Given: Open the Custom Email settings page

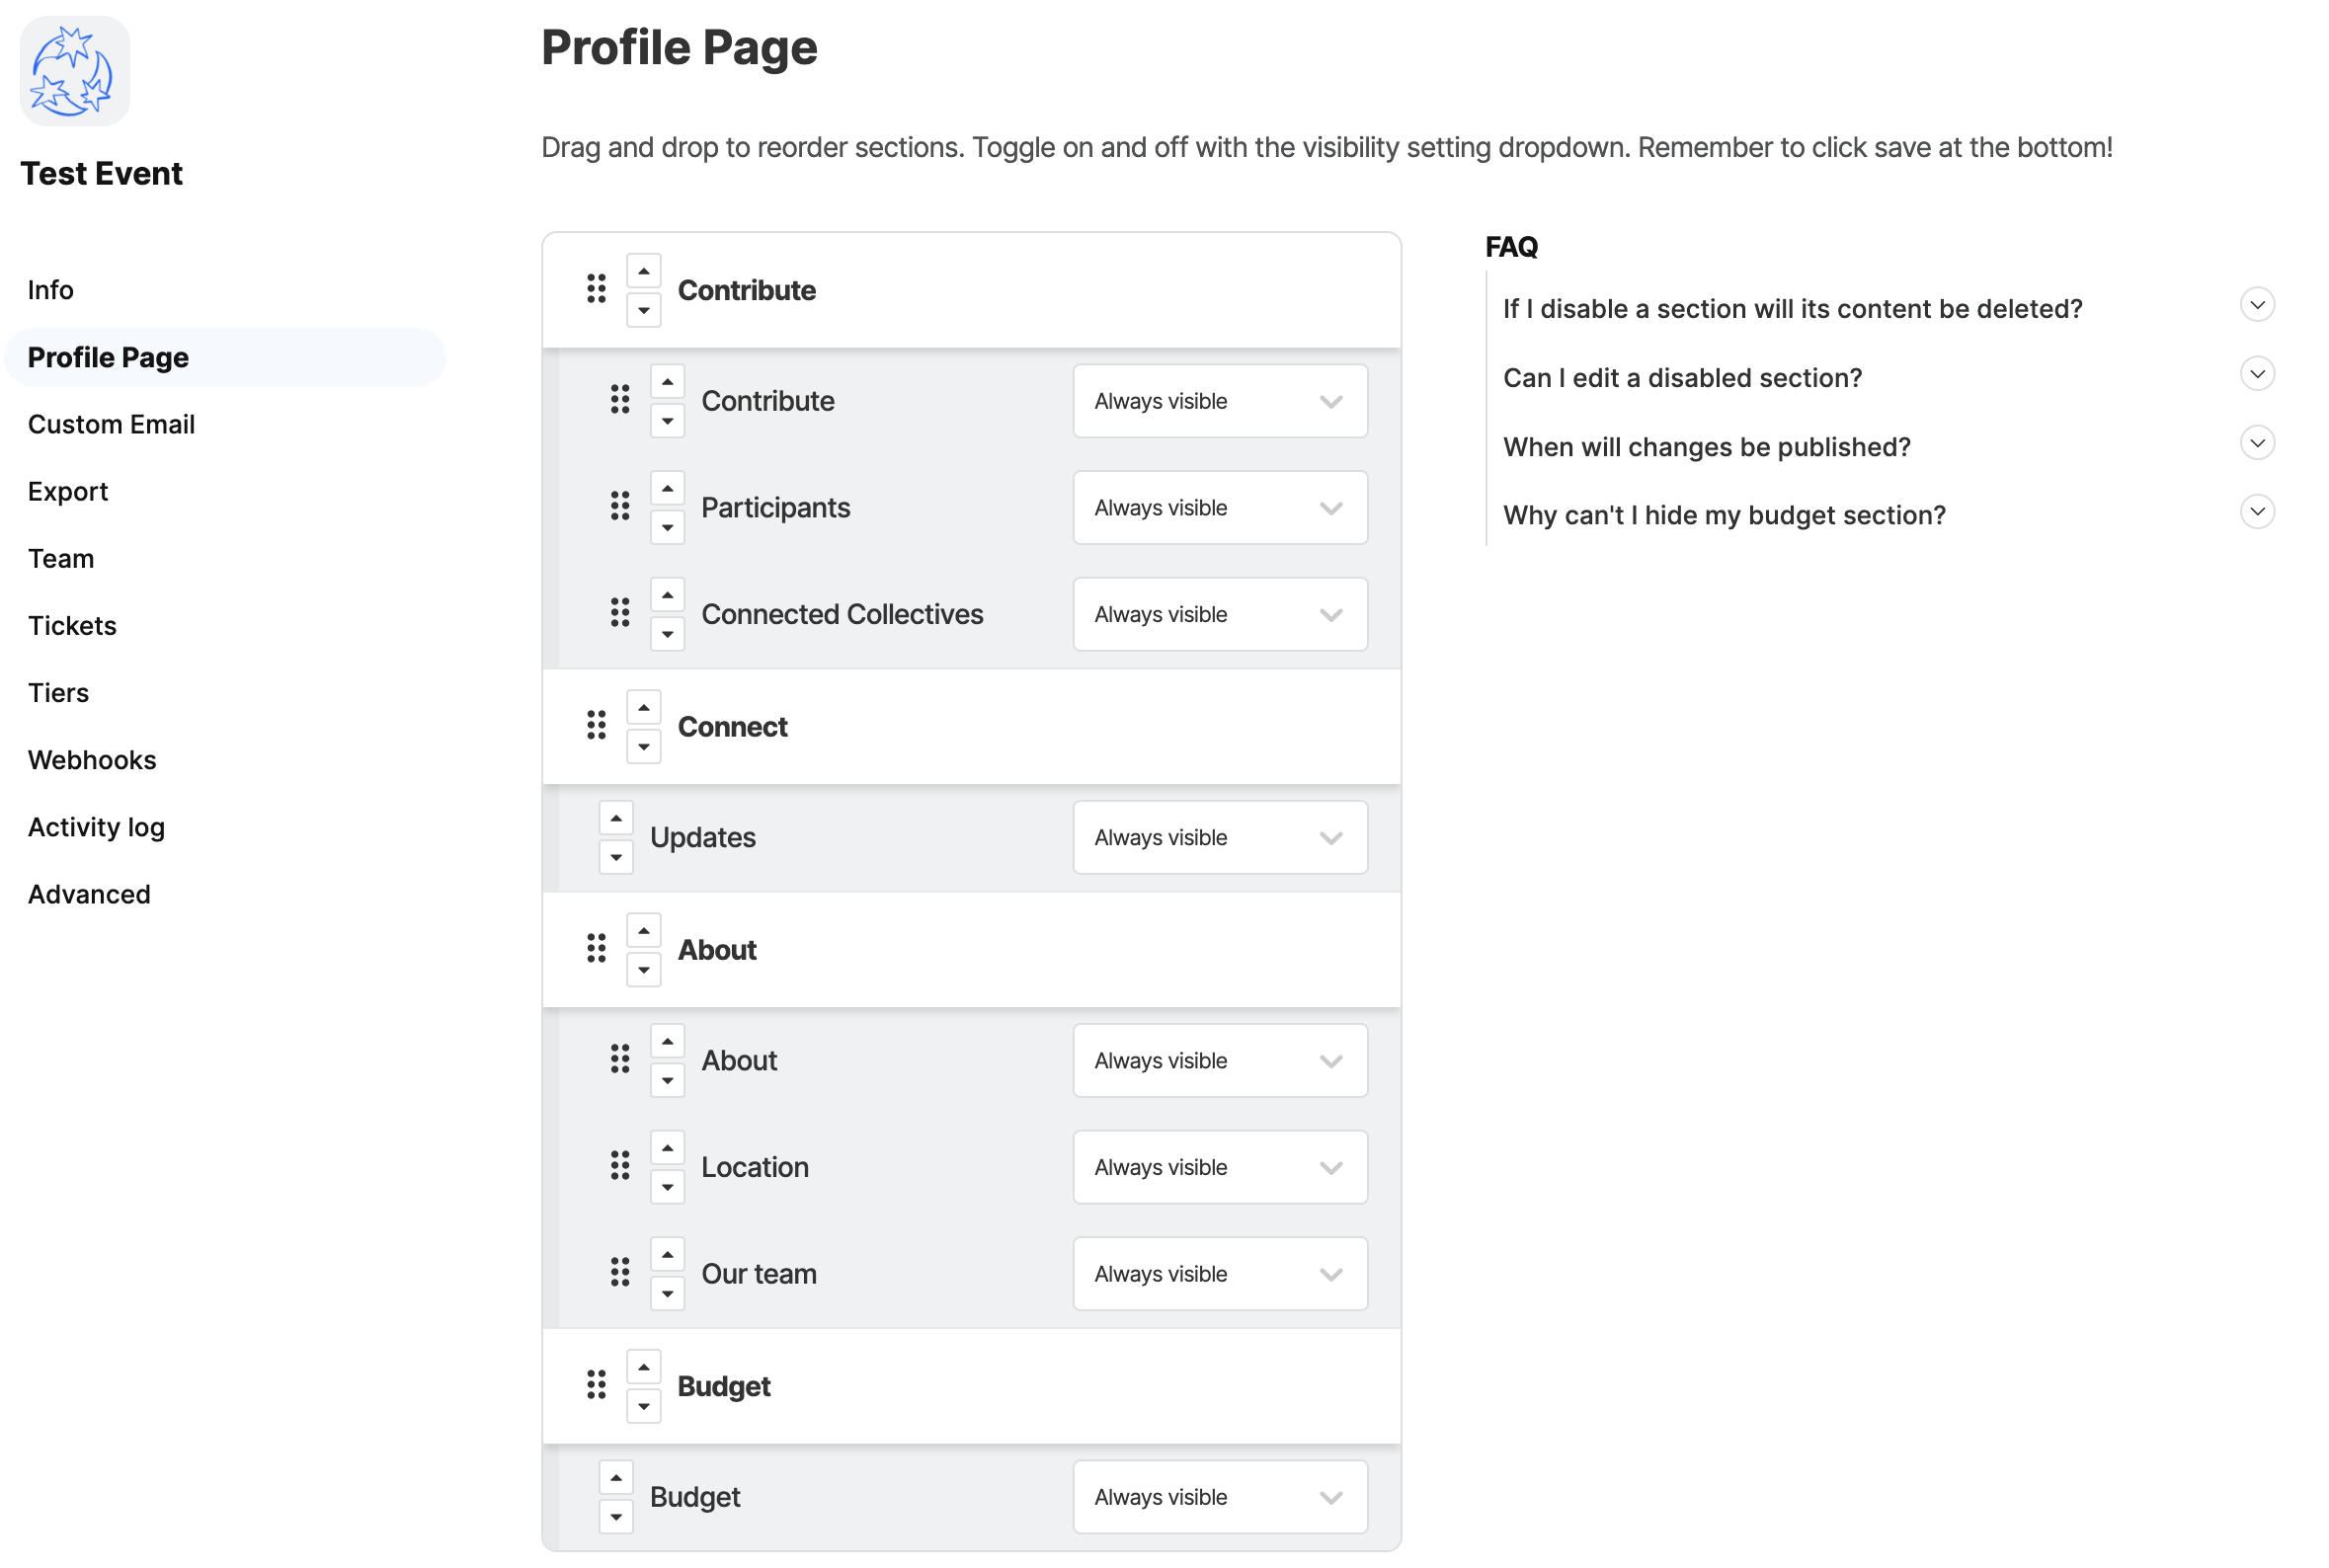Looking at the screenshot, I should [111, 424].
